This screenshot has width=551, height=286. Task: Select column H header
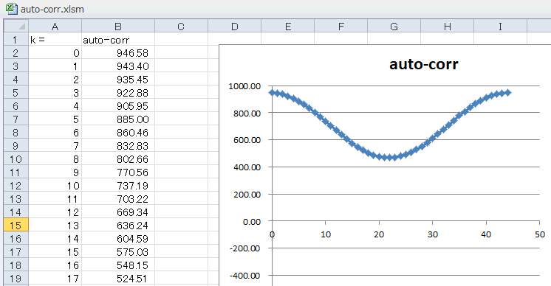[448, 27]
